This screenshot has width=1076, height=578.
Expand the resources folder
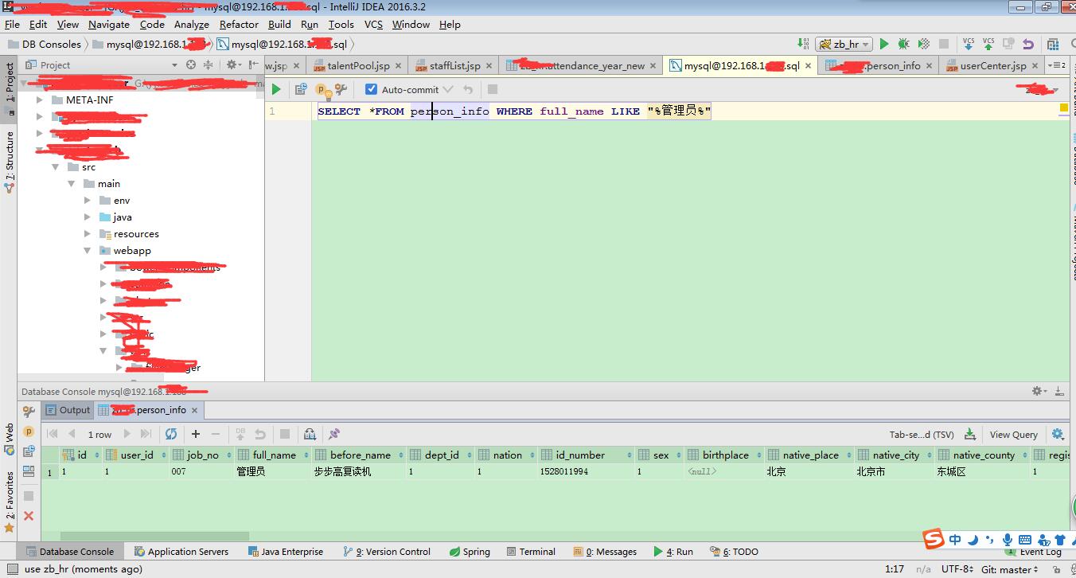(88, 234)
